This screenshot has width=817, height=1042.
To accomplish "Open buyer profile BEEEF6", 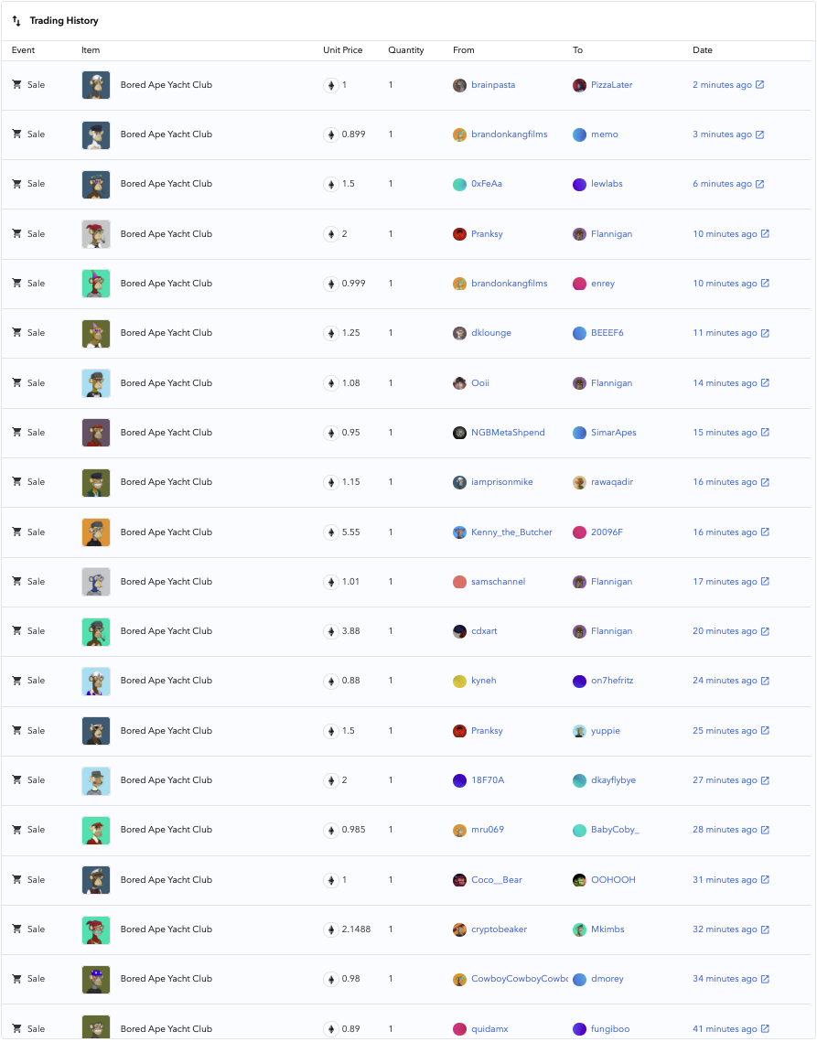I will point(607,333).
